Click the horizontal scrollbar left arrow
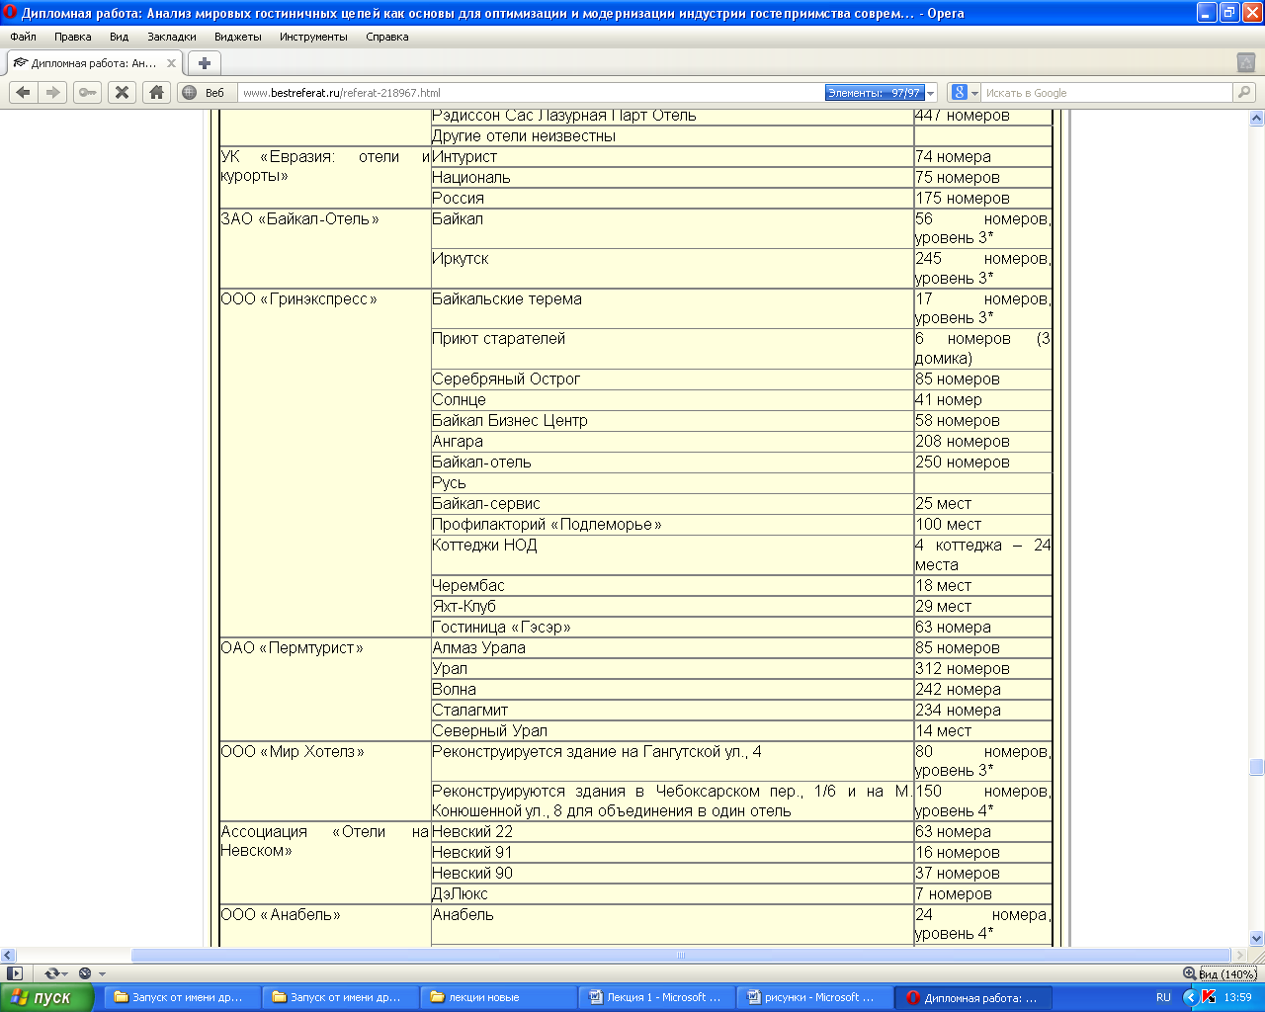Image resolution: width=1265 pixels, height=1012 pixels. (x=8, y=956)
